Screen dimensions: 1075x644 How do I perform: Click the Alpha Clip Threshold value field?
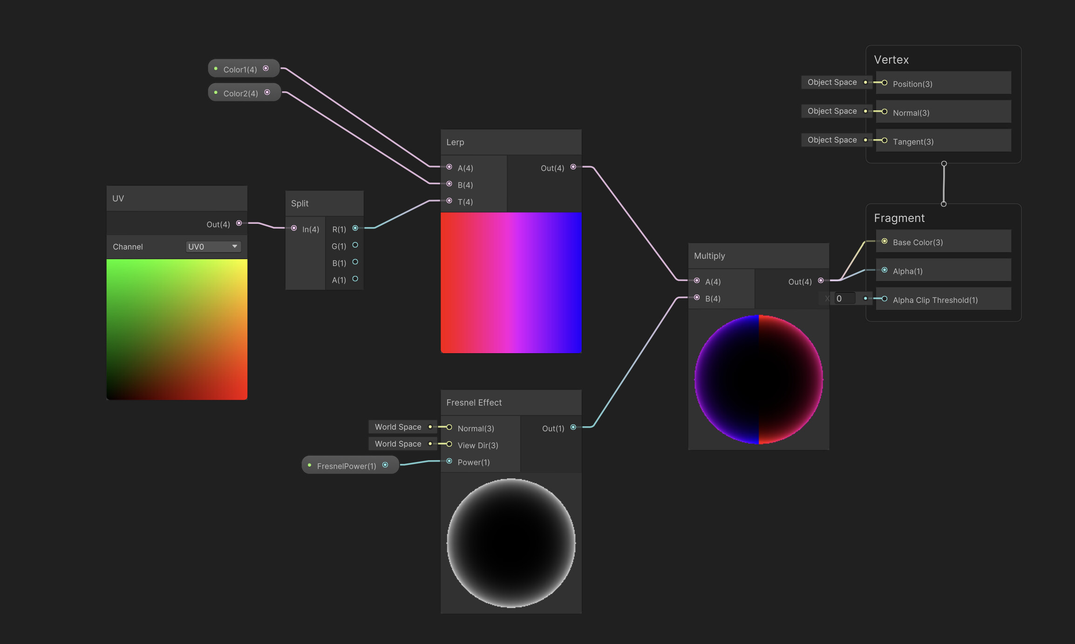click(x=844, y=298)
